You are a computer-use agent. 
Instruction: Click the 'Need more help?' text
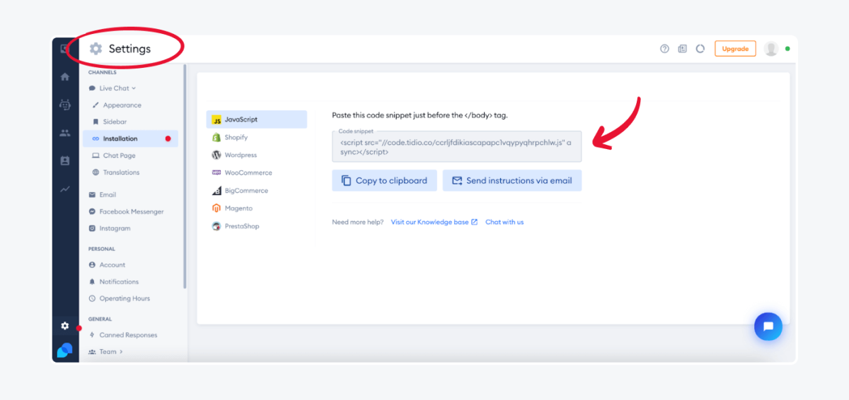click(358, 222)
